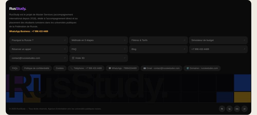Click arrow icon on Réserver un appel card
The width and height of the screenshot is (257, 115).
coord(65,49)
